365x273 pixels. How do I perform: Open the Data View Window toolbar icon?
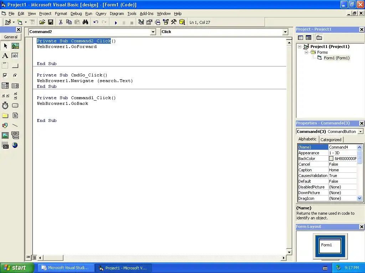(182, 22)
